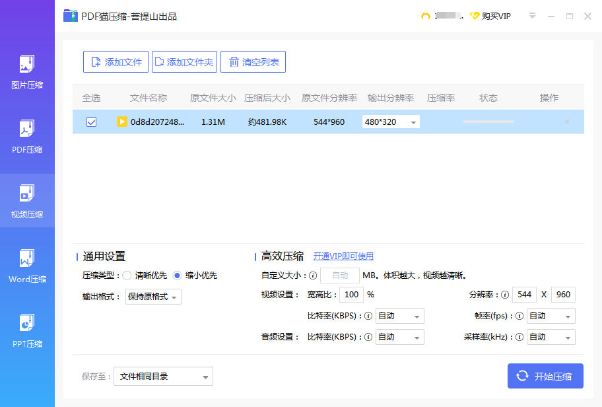Click the 操作 column header
The image size is (602, 407).
point(549,98)
